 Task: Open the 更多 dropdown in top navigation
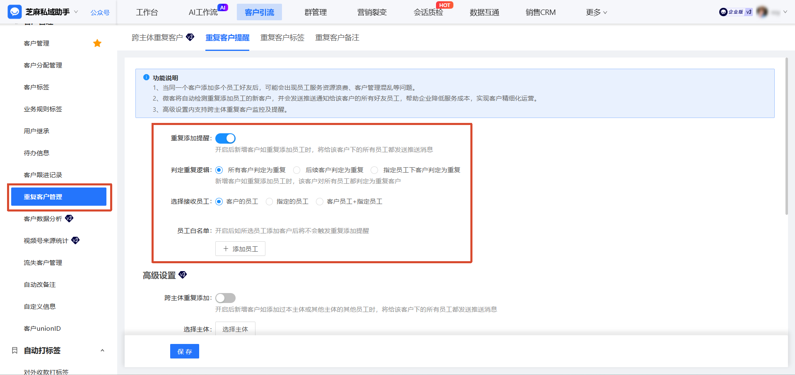[596, 12]
